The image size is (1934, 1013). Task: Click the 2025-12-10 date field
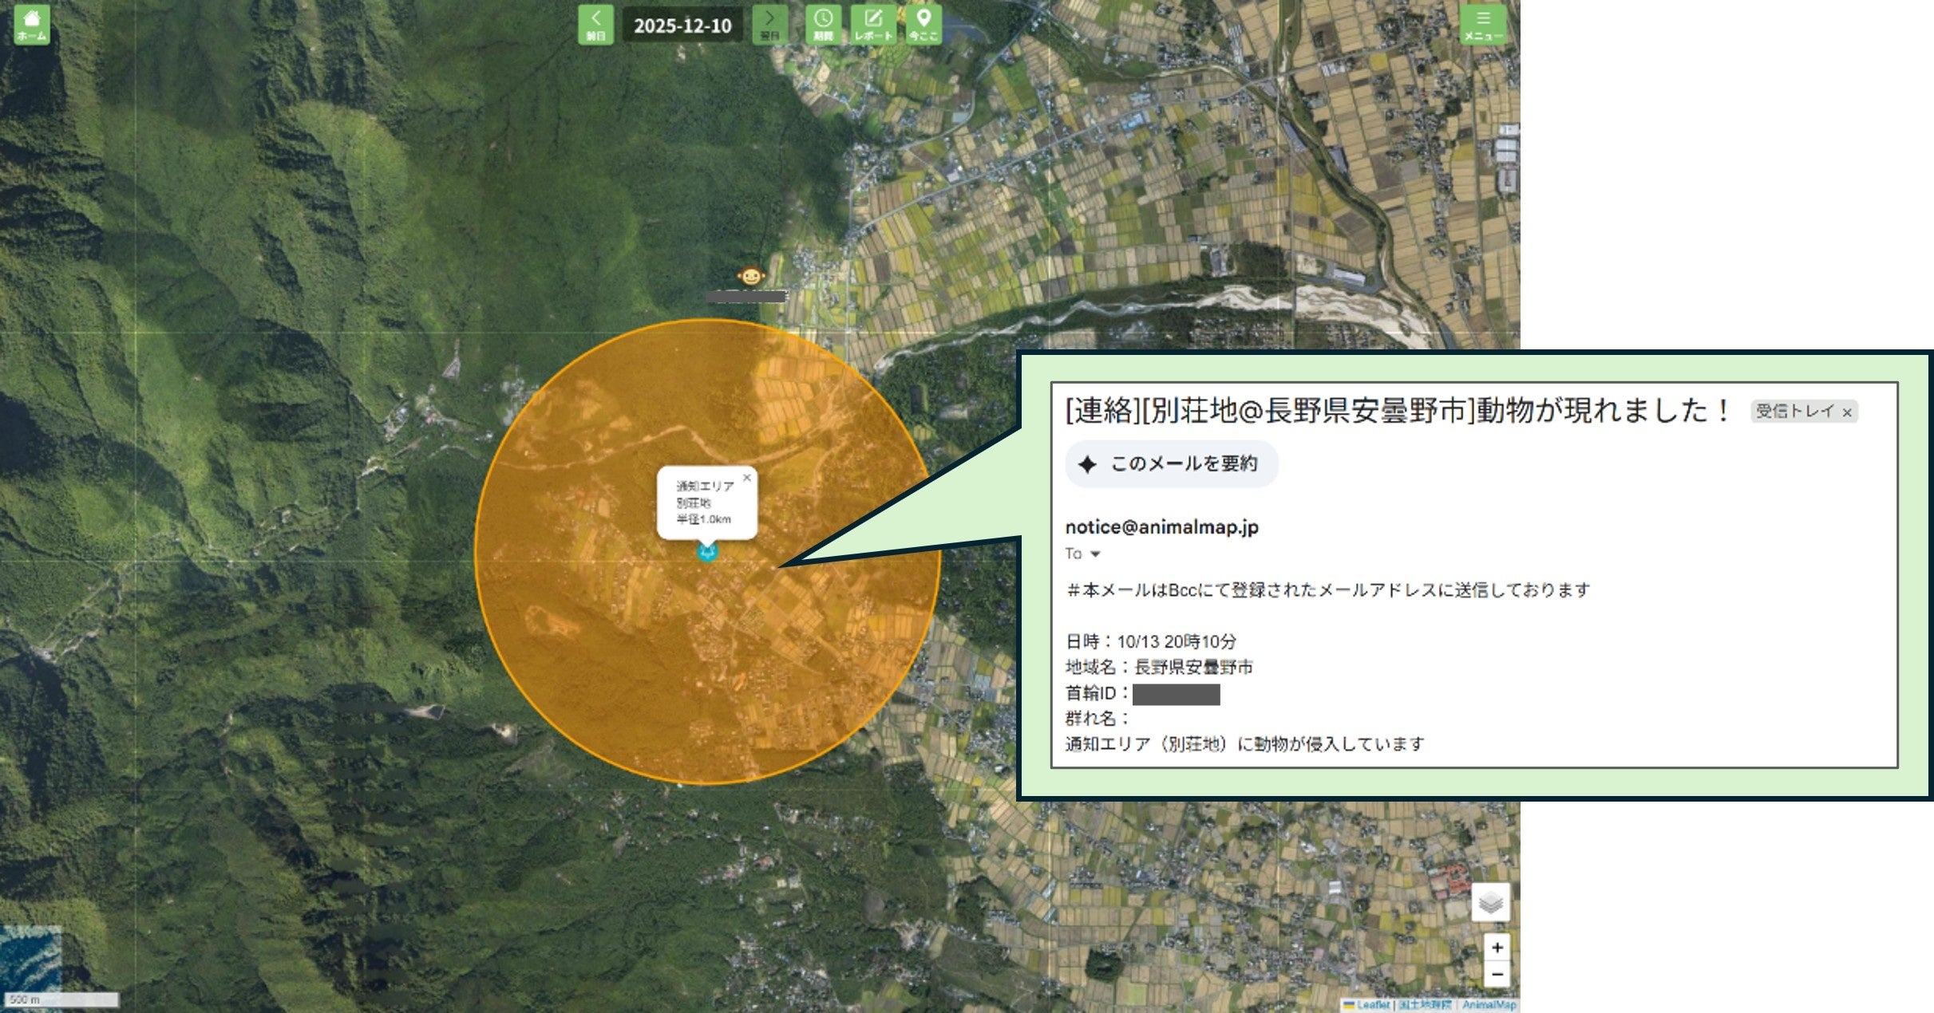tap(682, 26)
